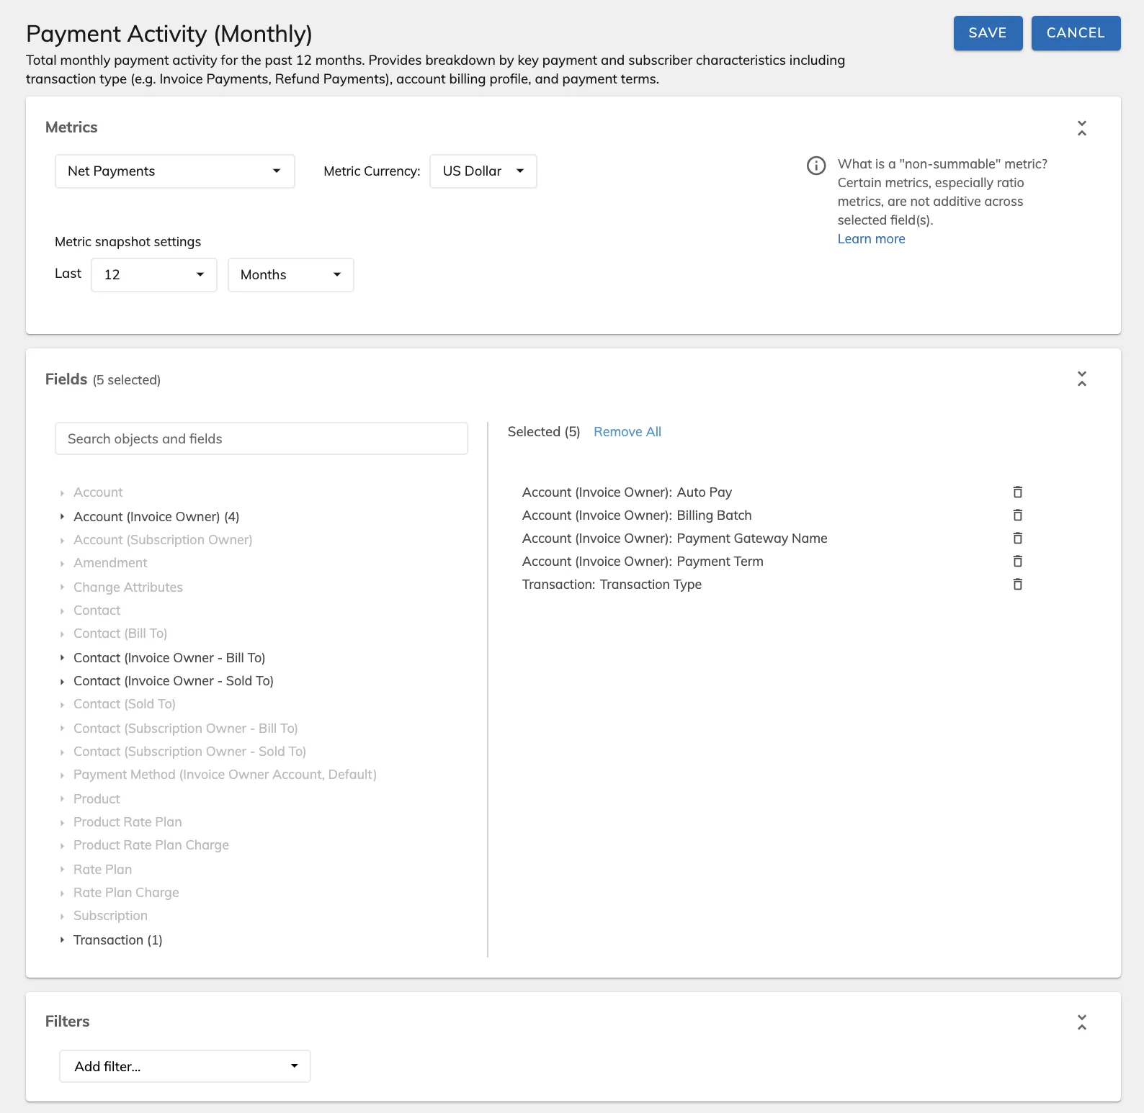The height and width of the screenshot is (1113, 1144).
Task: Click the Rate Plan Charge tree row
Action: pyautogui.click(x=126, y=893)
